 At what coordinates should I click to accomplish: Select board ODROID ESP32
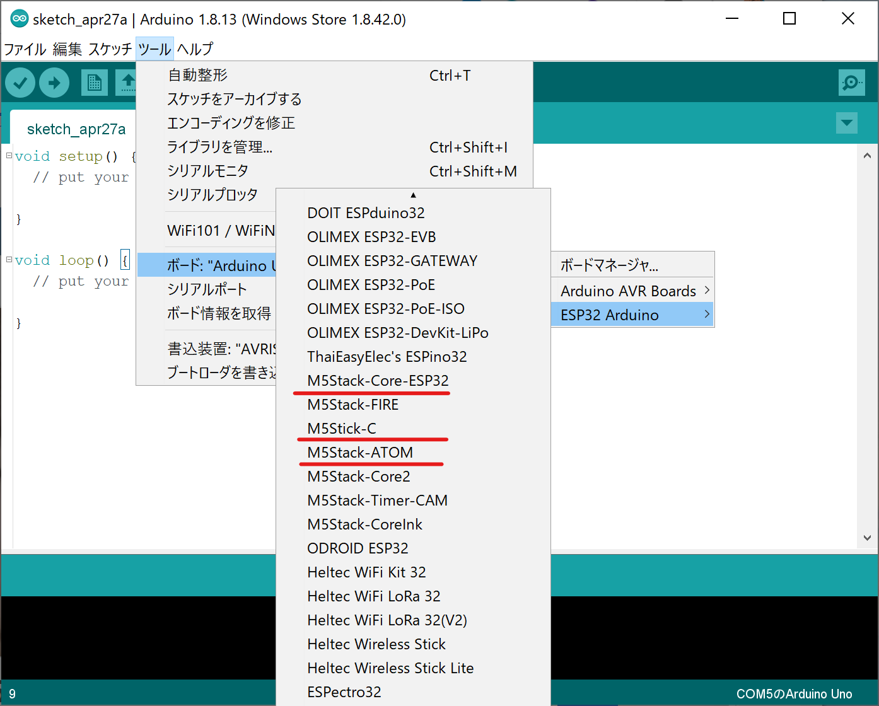[413, 548]
